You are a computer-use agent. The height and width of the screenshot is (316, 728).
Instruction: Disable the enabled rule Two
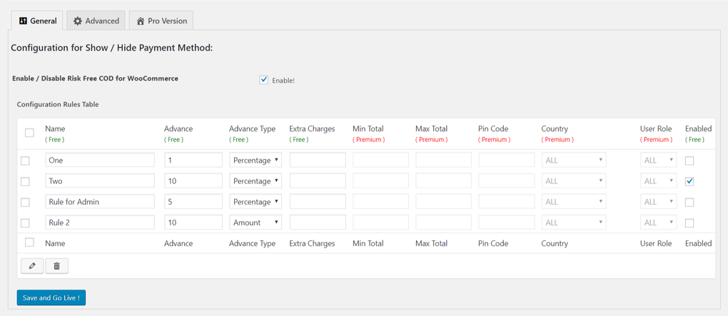[689, 181]
